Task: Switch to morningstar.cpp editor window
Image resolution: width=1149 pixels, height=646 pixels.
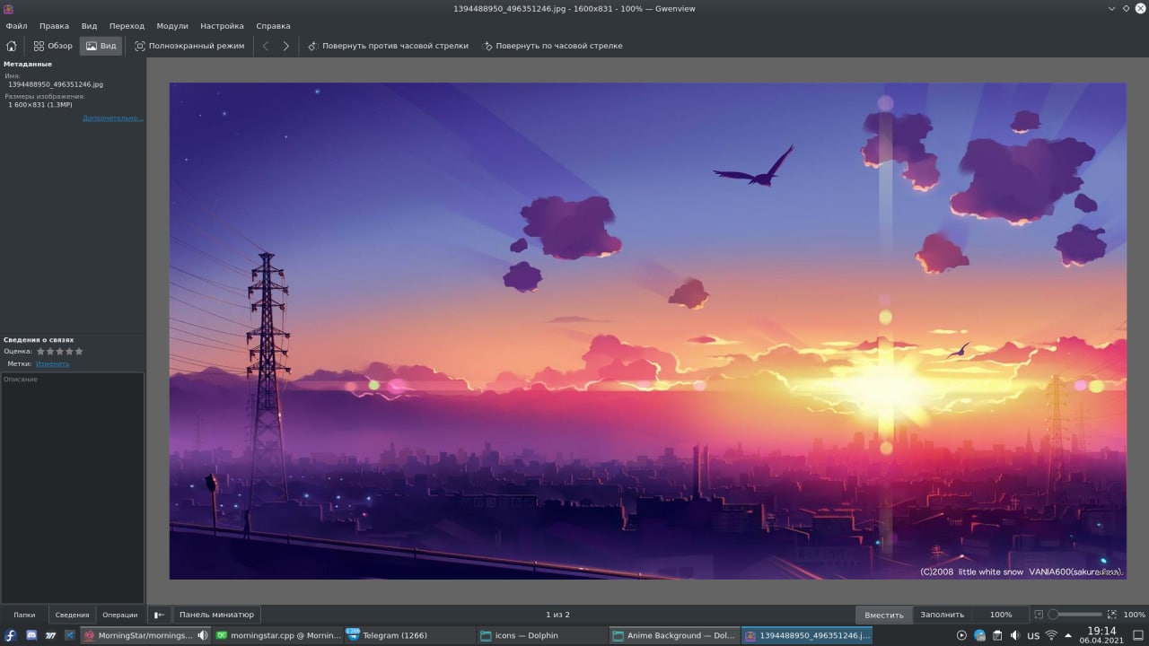Action: (278, 635)
